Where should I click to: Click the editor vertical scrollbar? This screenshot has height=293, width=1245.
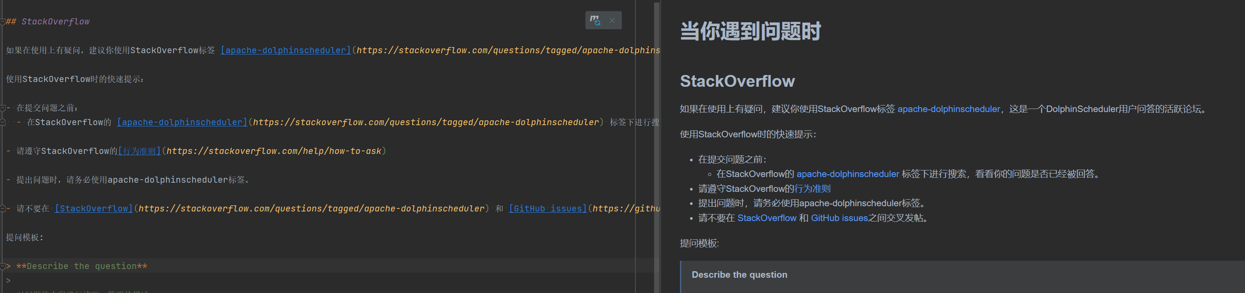click(657, 146)
